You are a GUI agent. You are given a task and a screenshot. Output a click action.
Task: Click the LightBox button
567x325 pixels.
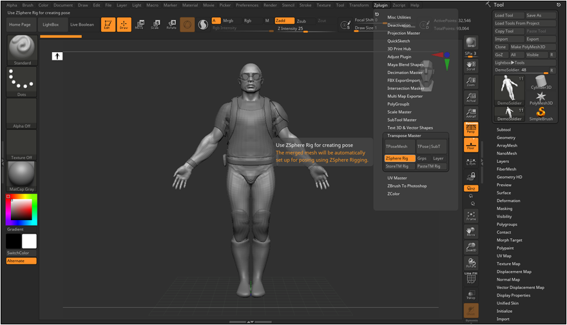[51, 24]
